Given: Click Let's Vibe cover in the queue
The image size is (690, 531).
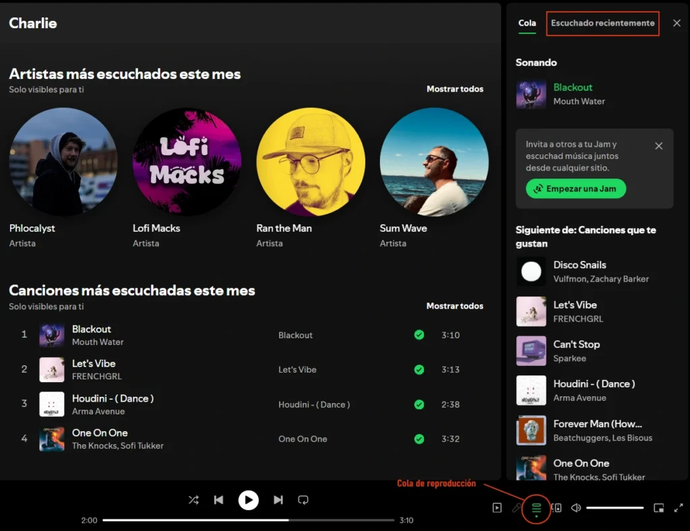Looking at the screenshot, I should point(531,311).
